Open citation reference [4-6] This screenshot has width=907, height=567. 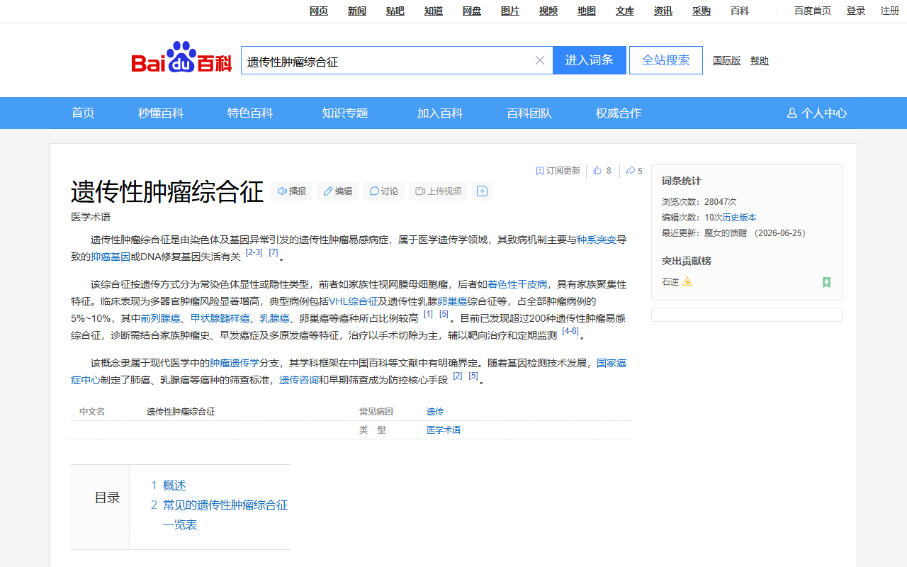[570, 331]
